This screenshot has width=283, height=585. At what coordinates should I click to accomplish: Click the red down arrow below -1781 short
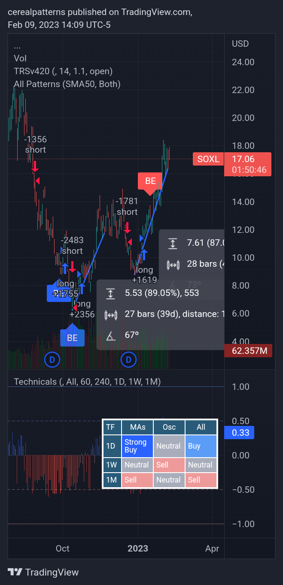click(x=128, y=227)
